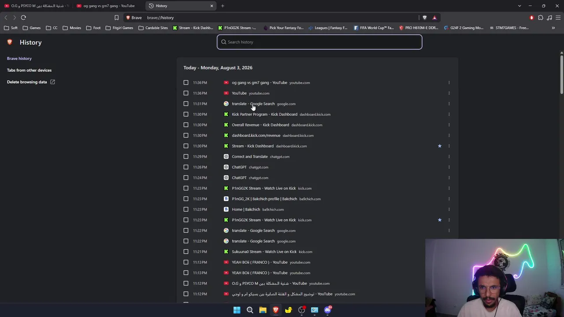Switch to OBS Studio on the taskbar

[x=301, y=310]
